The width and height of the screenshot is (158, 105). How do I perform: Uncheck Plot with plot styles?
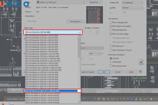(x=111, y=34)
